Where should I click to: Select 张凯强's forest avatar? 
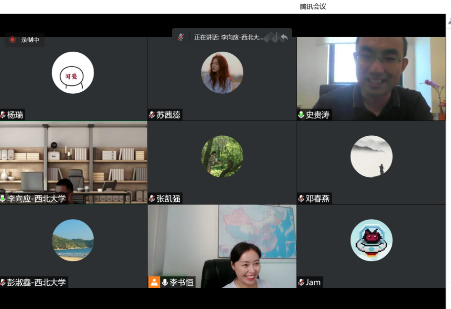222,156
